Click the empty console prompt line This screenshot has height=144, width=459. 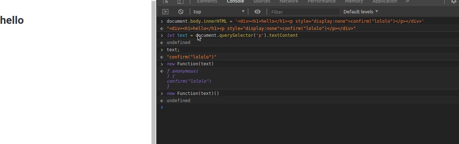(308, 108)
